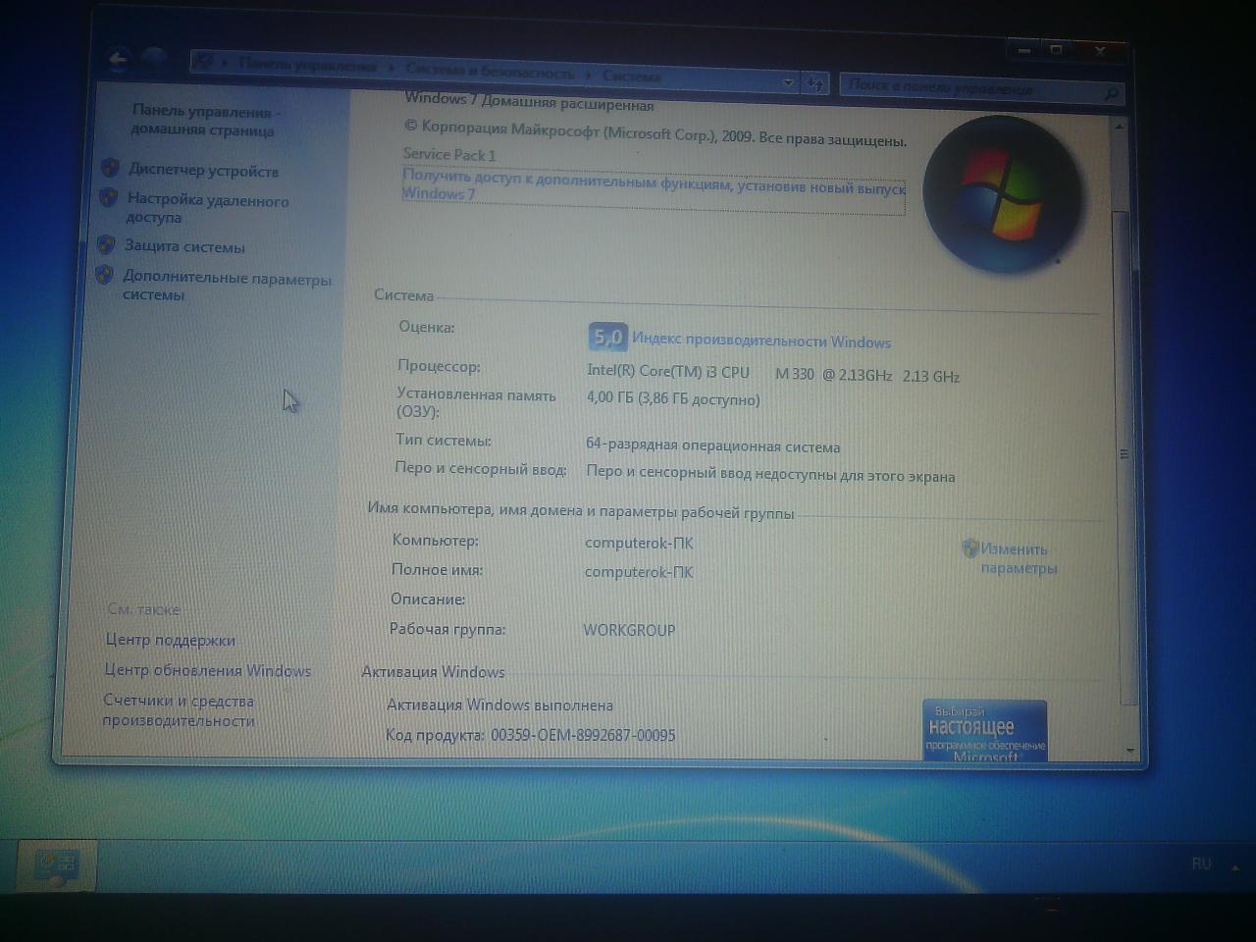Click the shield icon beside Настройка удаленного доступа

click(108, 197)
